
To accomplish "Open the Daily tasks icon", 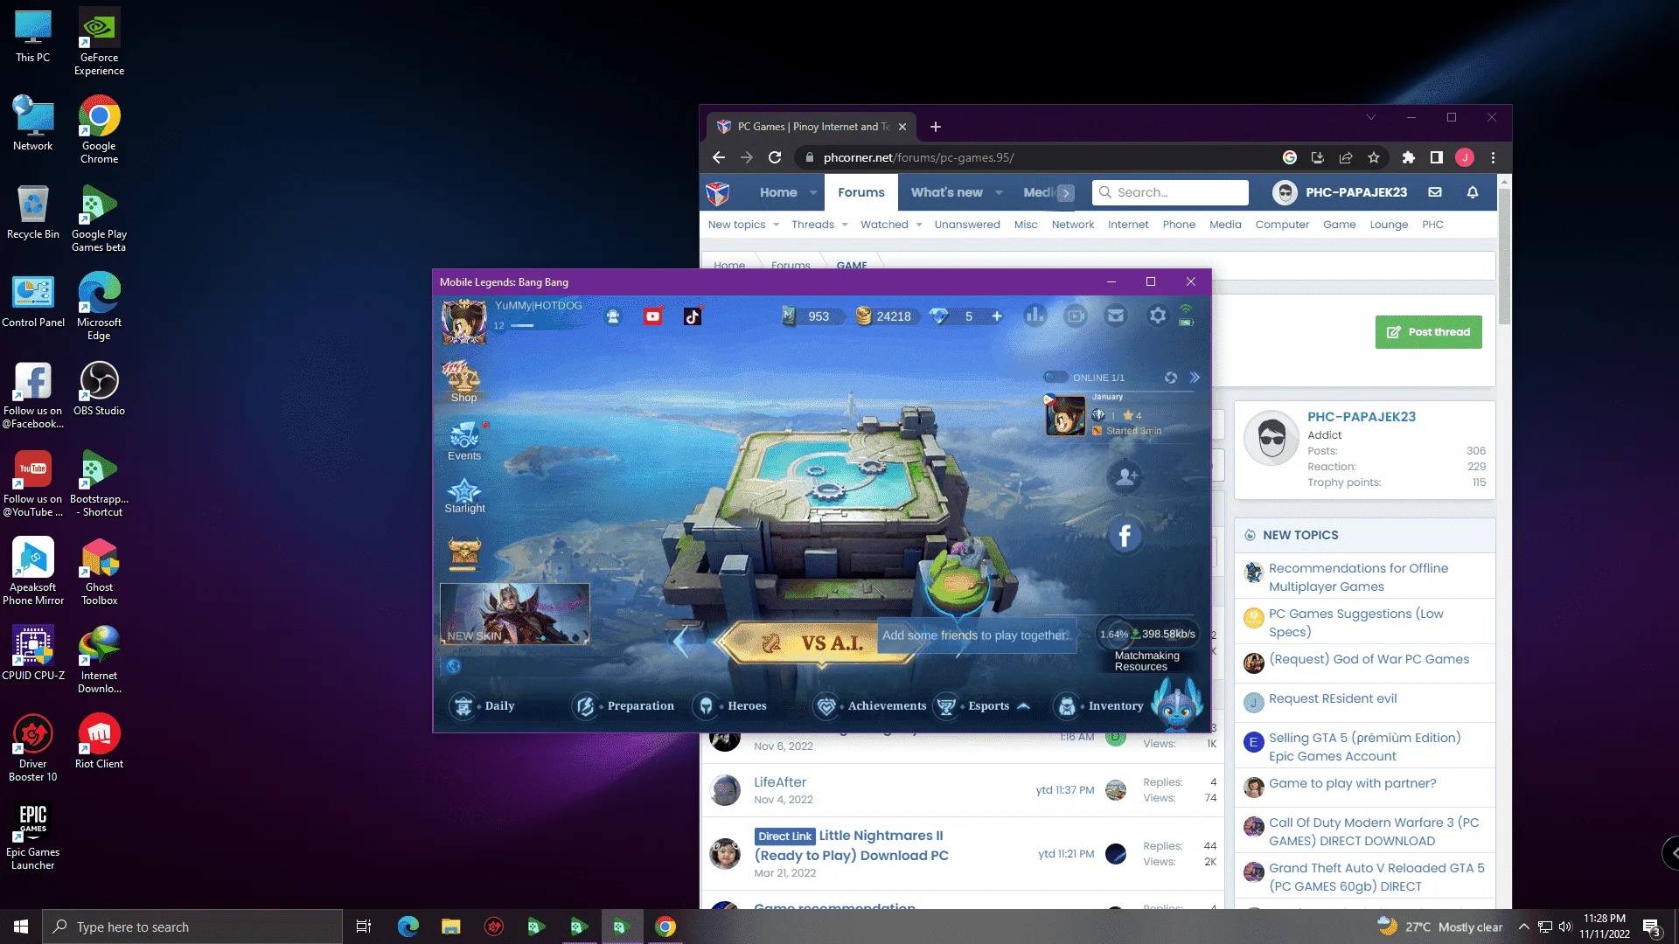I will (x=463, y=706).
